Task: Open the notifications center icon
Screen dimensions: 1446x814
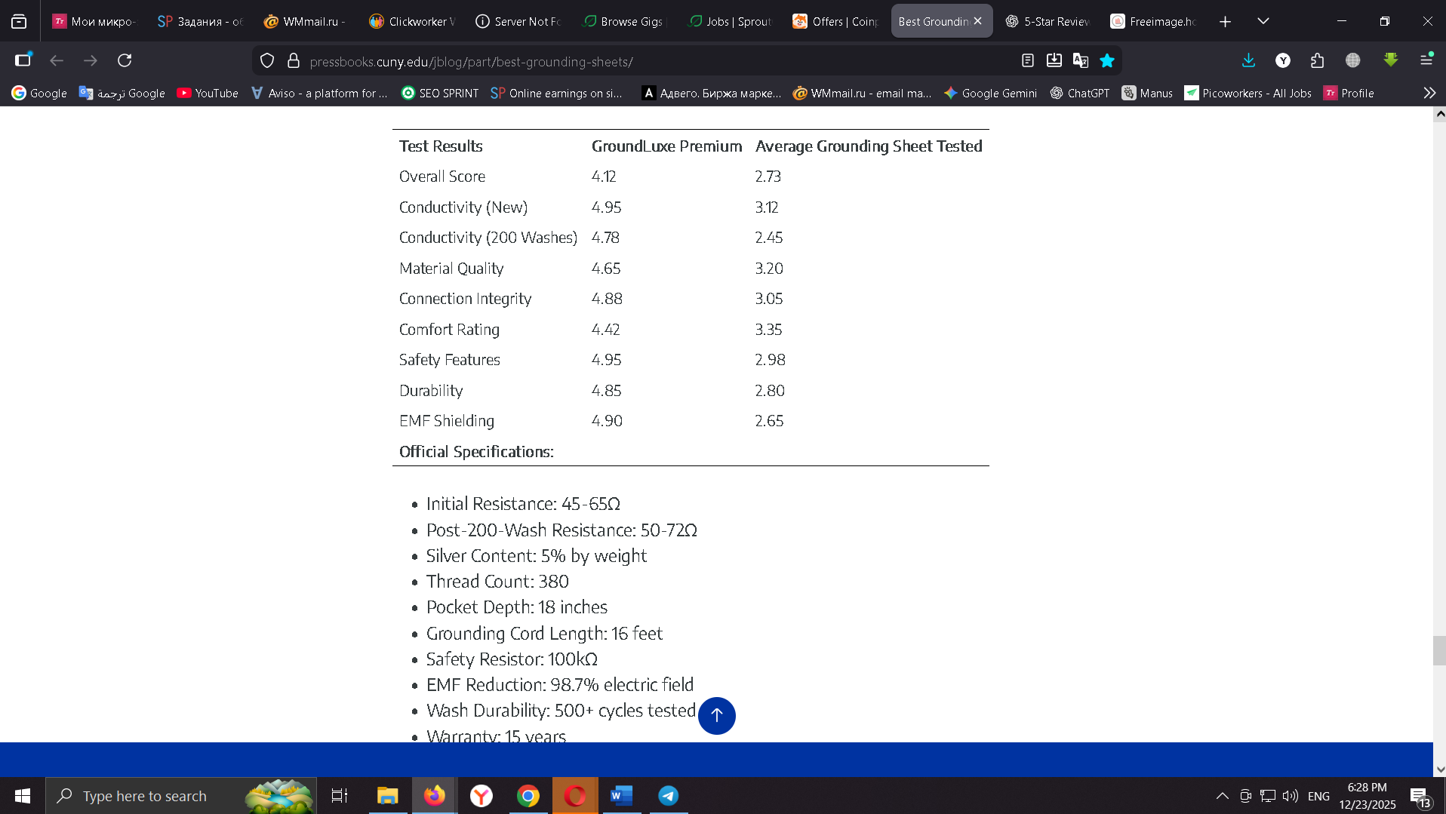Action: [x=1420, y=797]
